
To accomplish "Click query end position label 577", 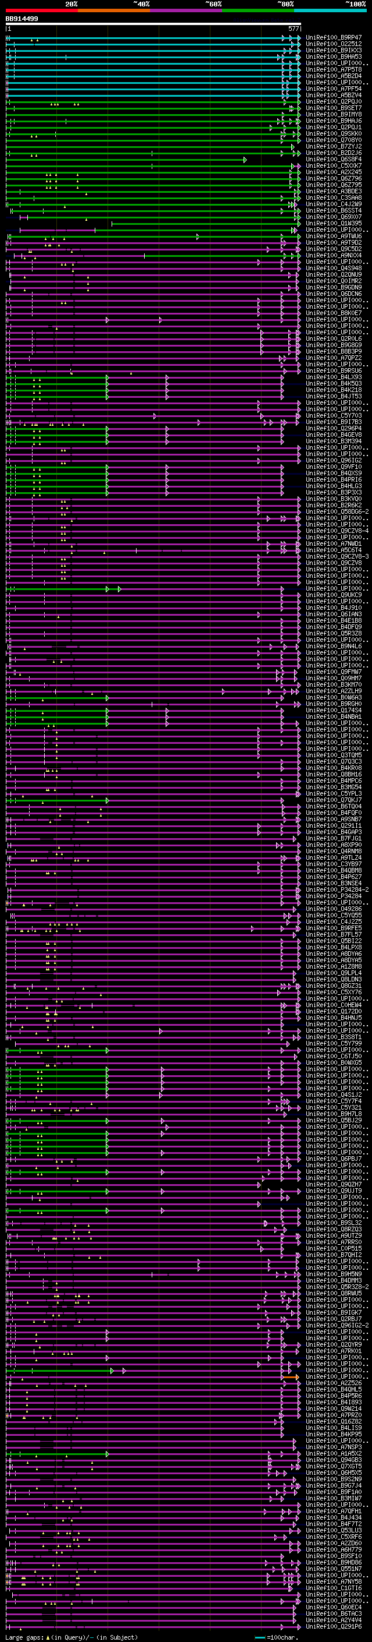I will tap(293, 29).
